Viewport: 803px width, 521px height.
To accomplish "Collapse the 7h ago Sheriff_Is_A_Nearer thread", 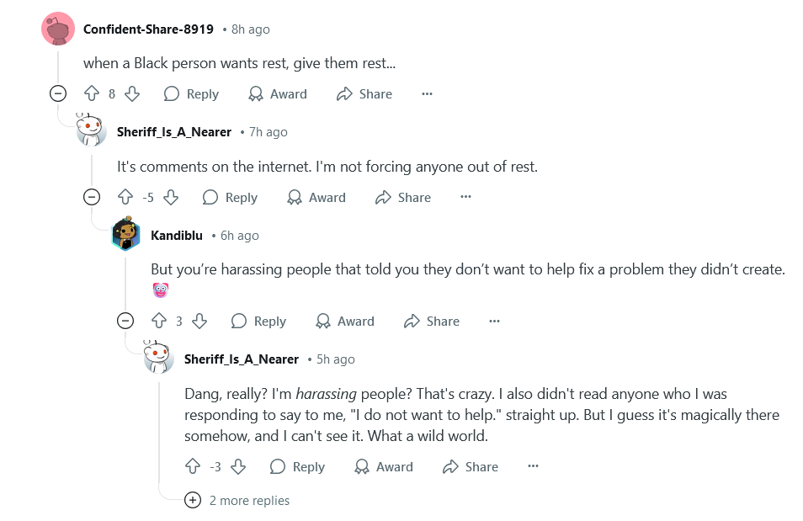I will coord(92,197).
